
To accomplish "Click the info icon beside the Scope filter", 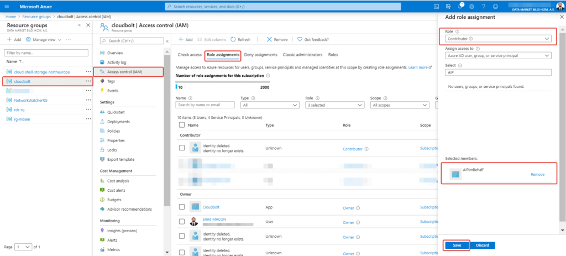I will click(x=385, y=98).
